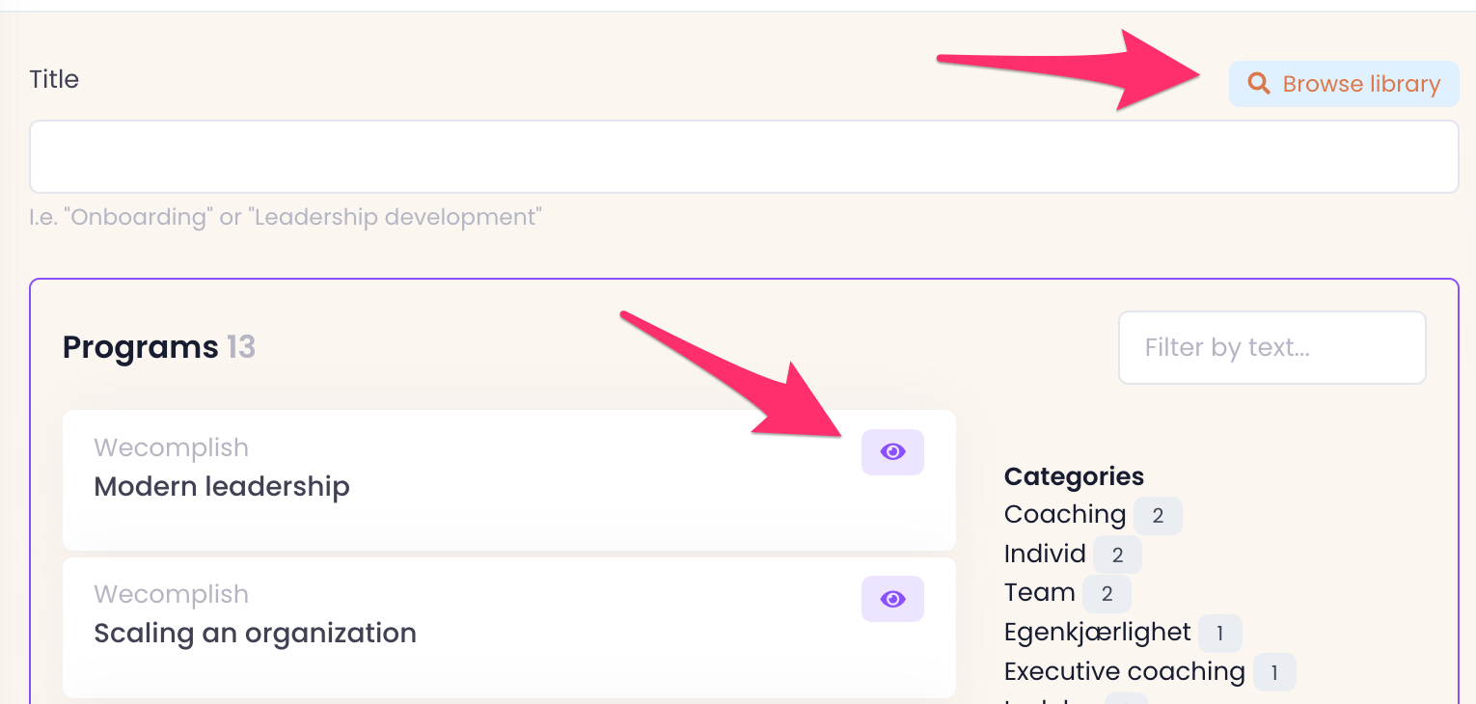
Task: Choose the Team category filter
Action: tap(1039, 593)
